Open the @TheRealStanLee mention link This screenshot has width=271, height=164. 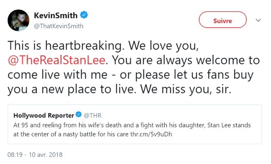(56, 60)
